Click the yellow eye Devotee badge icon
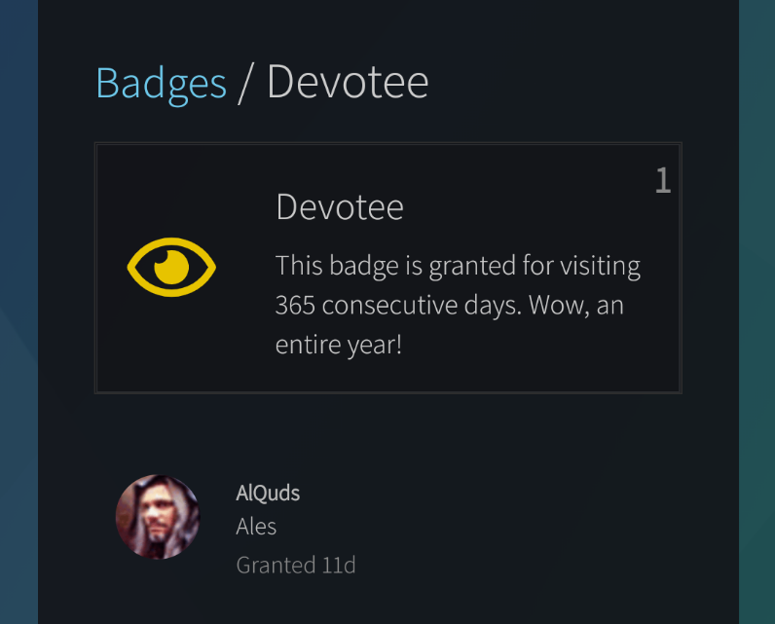This screenshot has width=775, height=624. (171, 268)
